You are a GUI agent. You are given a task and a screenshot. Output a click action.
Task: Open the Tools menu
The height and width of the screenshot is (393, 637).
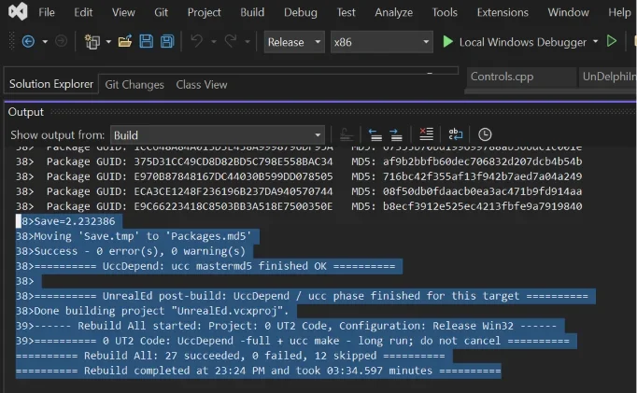tap(445, 12)
